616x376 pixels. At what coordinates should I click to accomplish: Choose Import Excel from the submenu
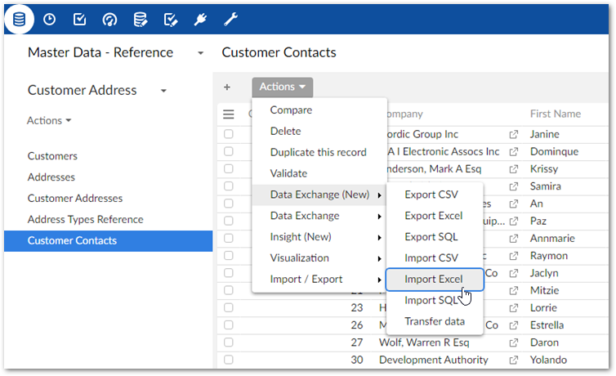(x=434, y=280)
